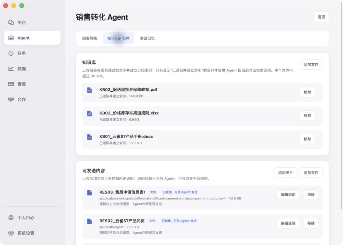Remove RES02_云雀S7产品彩页
The width and height of the screenshot is (343, 245).
point(311,223)
